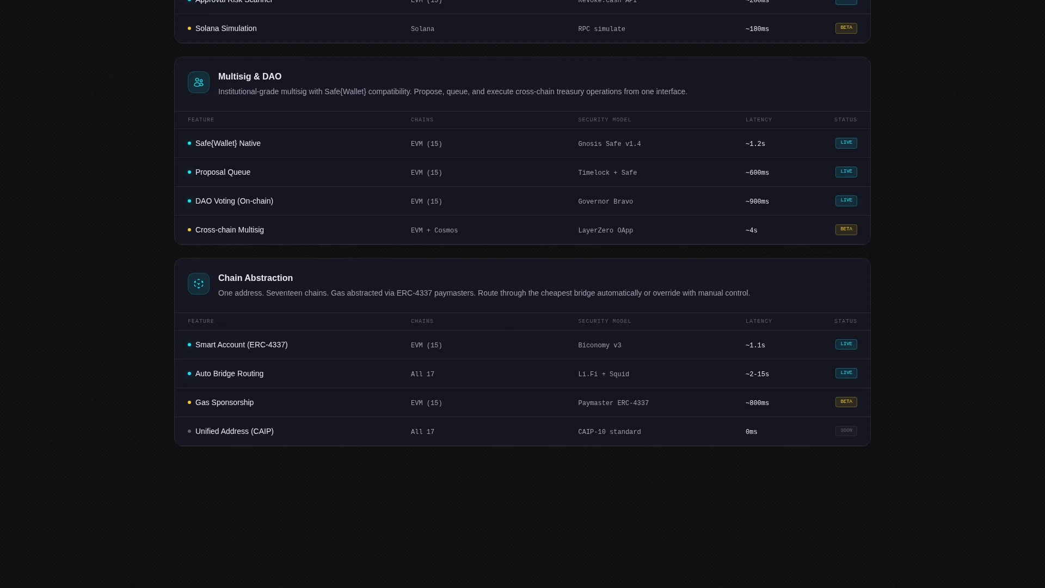Click the ~1.2s latency value
This screenshot has width=1045, height=588.
click(755, 144)
